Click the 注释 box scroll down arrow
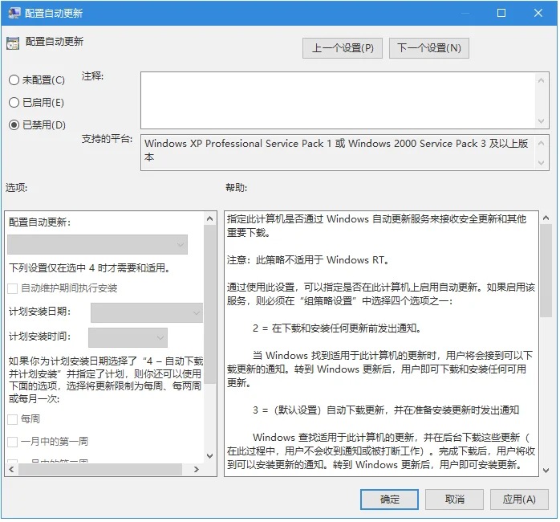 pos(541,120)
